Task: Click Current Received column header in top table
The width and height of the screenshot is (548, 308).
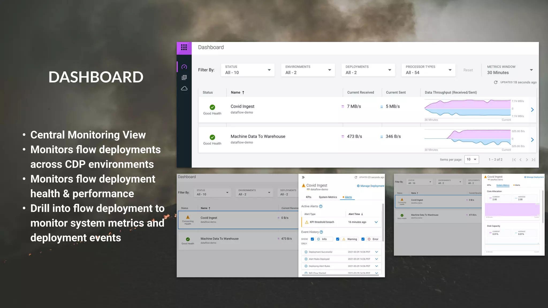Action: click(360, 93)
